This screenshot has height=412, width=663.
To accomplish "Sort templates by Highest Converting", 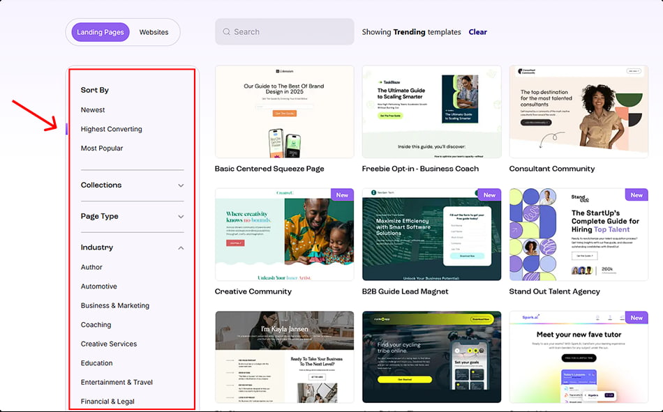I will [x=112, y=128].
